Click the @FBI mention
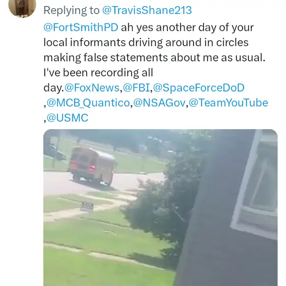 [x=136, y=87]
